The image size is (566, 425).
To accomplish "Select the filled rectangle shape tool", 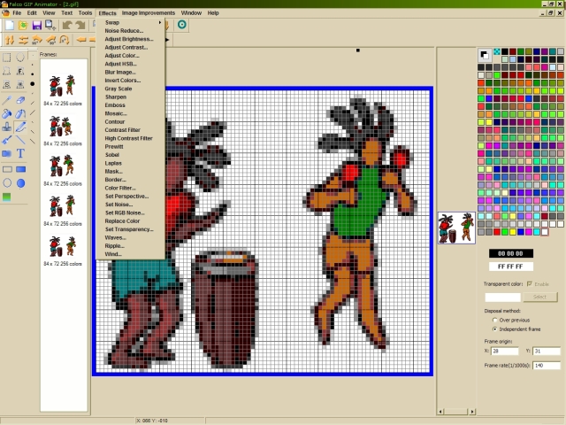I will tap(20, 168).
